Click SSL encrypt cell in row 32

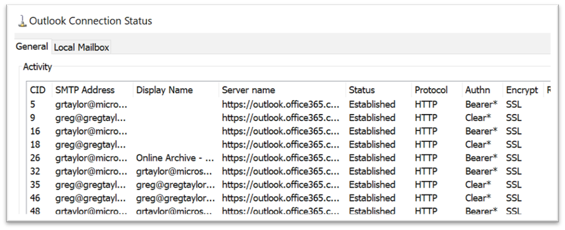pyautogui.click(x=514, y=171)
